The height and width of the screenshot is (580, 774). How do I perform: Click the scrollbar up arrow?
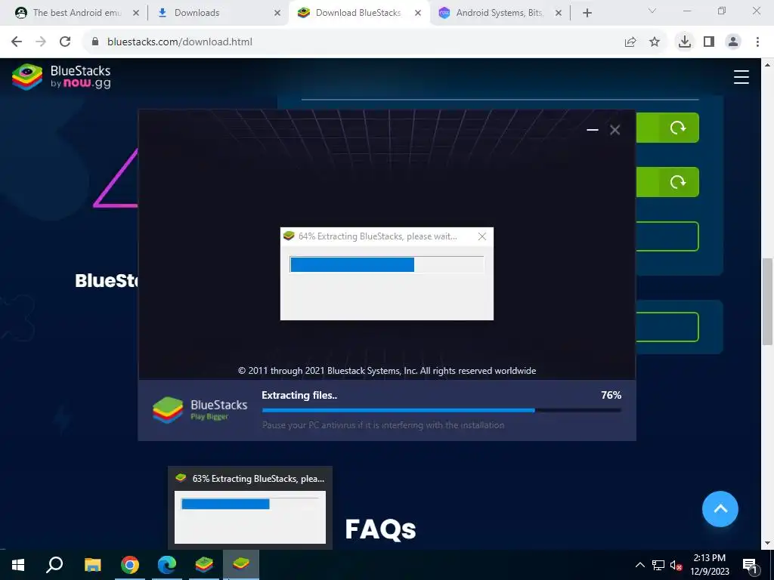tap(768, 64)
